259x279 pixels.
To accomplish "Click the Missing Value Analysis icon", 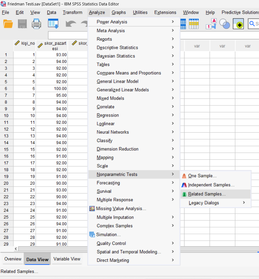I will point(92,209).
